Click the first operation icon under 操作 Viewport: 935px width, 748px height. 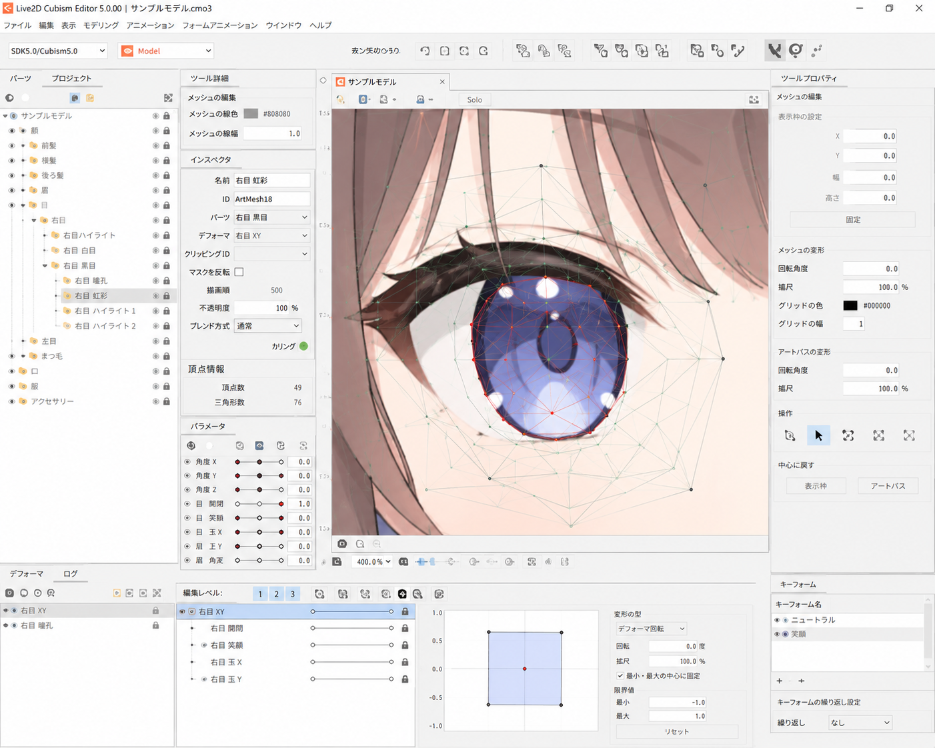[790, 435]
